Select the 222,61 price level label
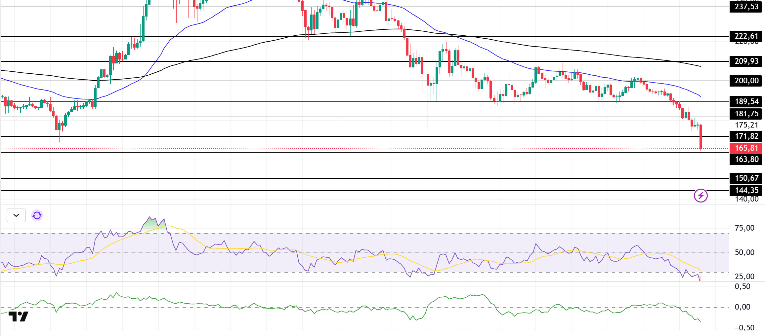765x336 pixels. click(746, 36)
